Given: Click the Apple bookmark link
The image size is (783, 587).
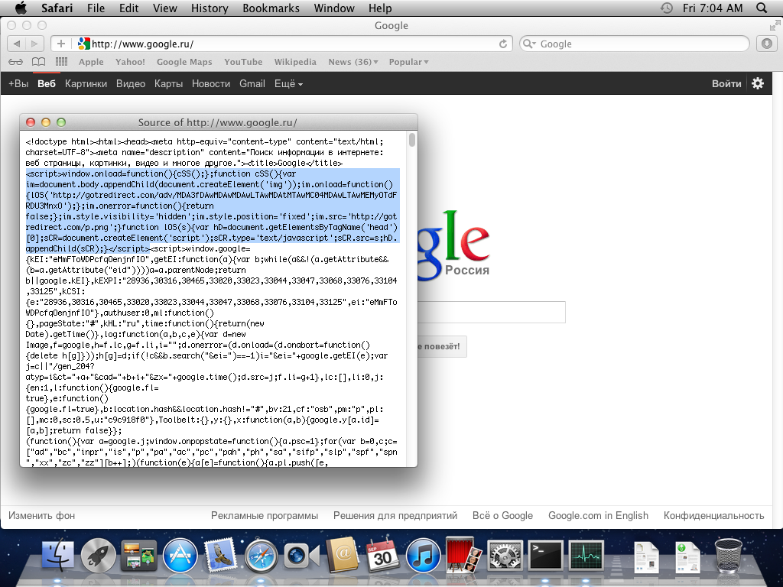Looking at the screenshot, I should point(91,62).
